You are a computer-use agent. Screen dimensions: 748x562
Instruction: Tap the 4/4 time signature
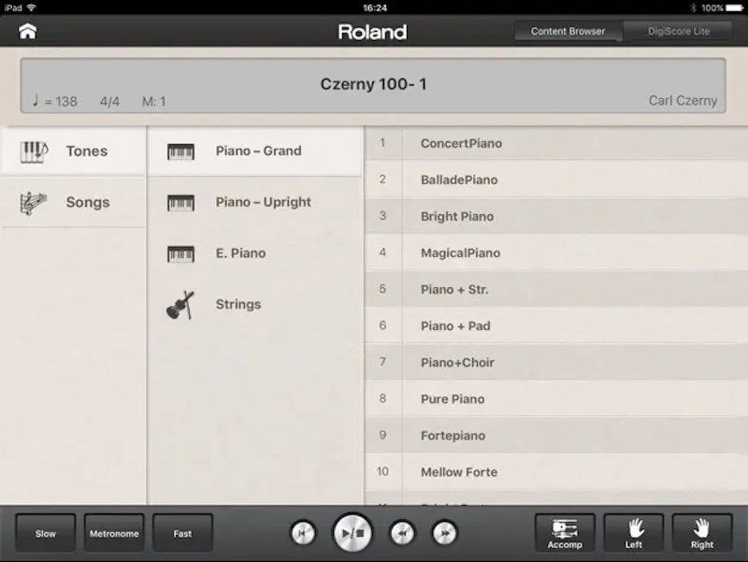tap(109, 102)
